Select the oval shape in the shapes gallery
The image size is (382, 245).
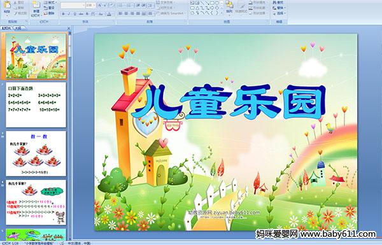click(216, 3)
